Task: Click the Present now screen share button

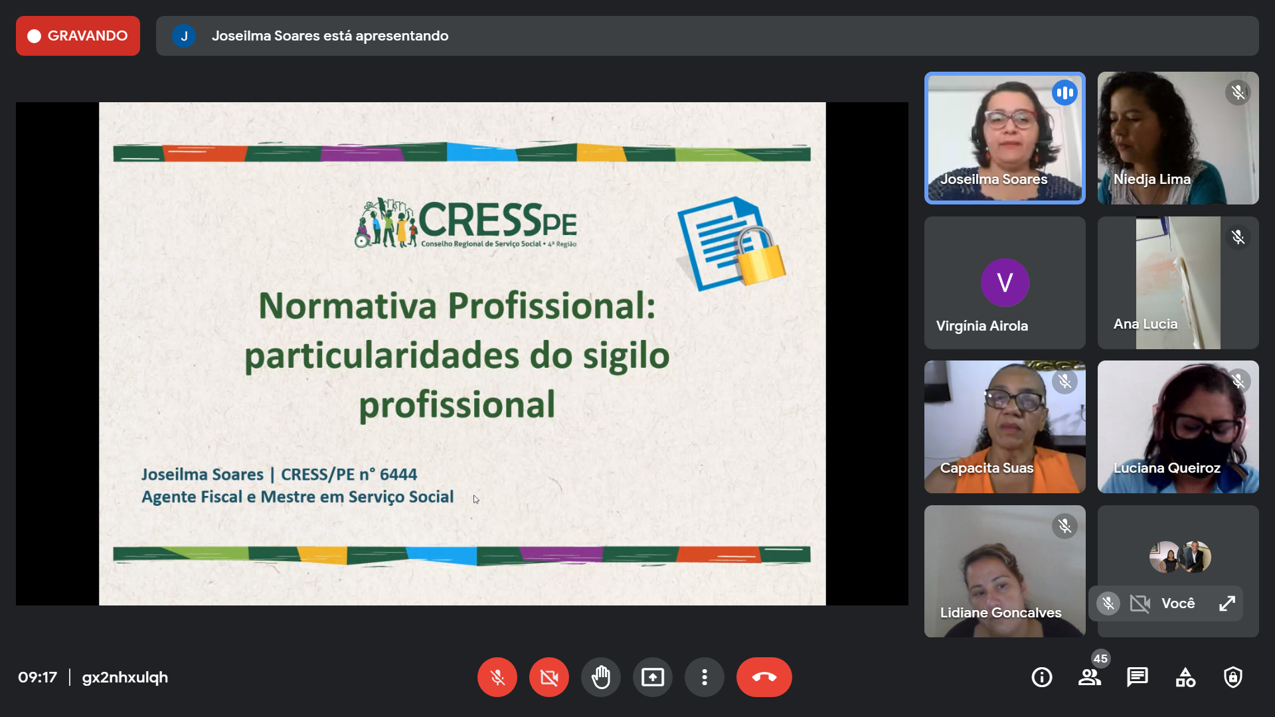Action: tap(652, 677)
